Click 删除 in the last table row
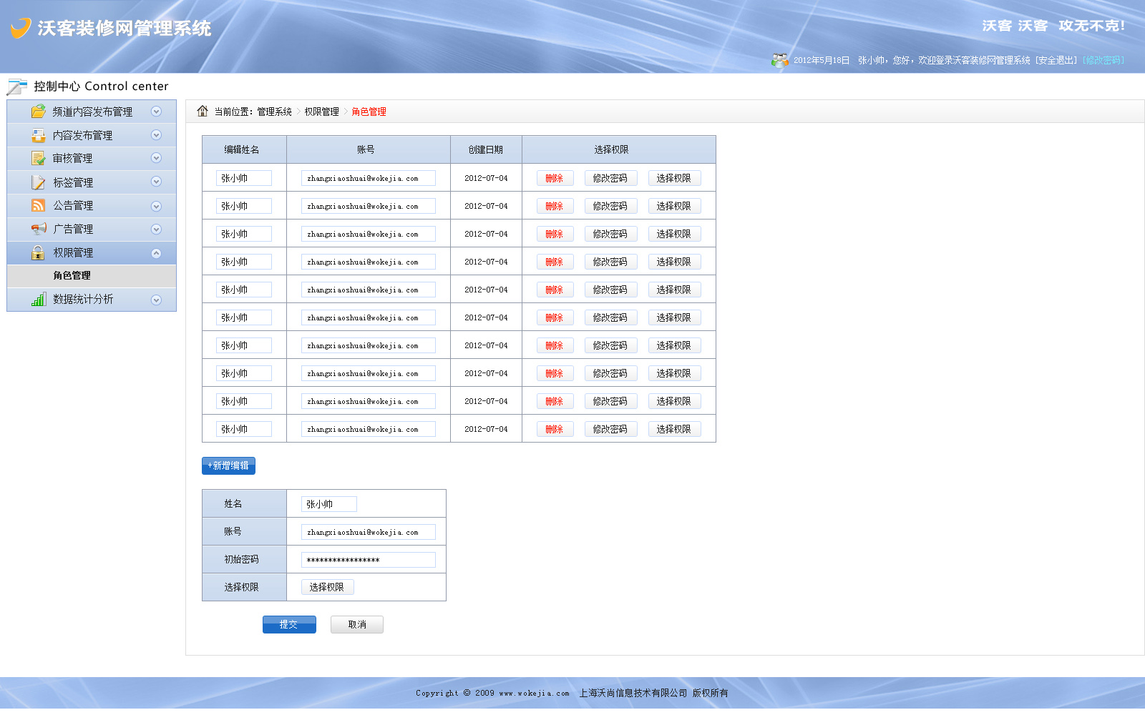Screen dimensions: 1145x715 555,429
